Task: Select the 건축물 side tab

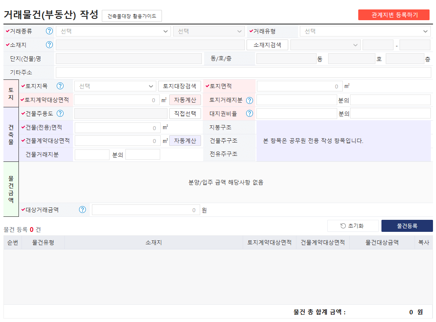Action: coord(10,135)
